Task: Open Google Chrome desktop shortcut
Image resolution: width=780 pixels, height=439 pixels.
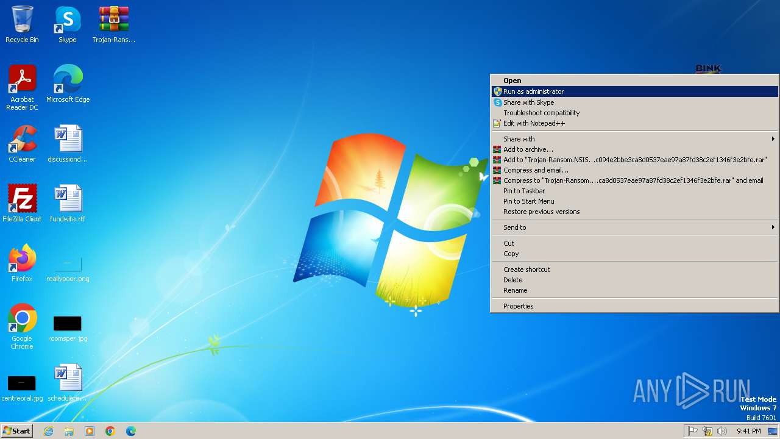Action: pyautogui.click(x=22, y=327)
